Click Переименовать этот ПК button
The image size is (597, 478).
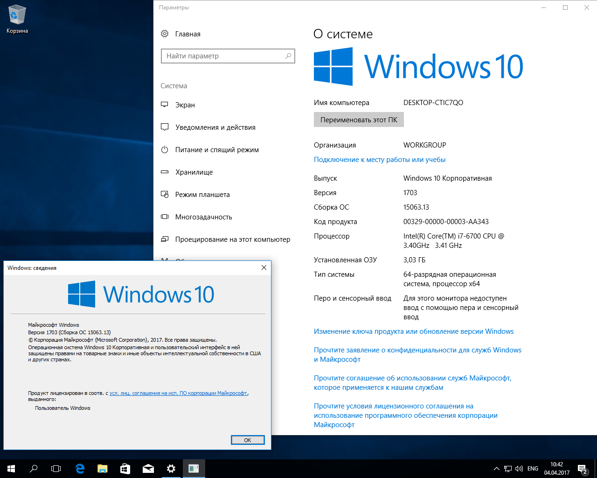point(359,119)
